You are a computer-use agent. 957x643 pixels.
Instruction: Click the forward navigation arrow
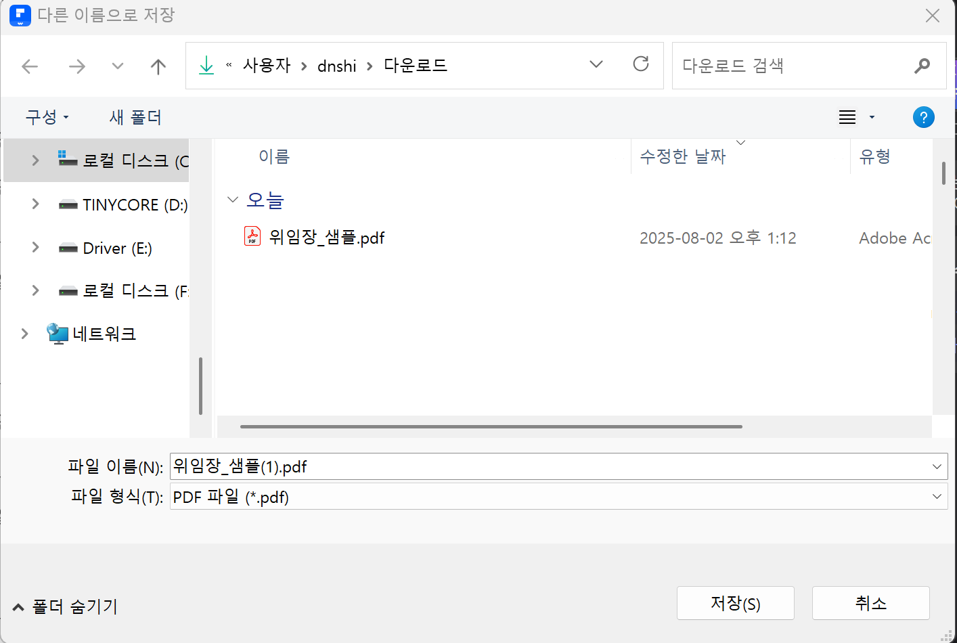click(77, 66)
